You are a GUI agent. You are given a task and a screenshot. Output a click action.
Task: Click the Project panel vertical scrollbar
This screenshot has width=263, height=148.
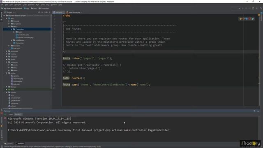click(x=51, y=52)
